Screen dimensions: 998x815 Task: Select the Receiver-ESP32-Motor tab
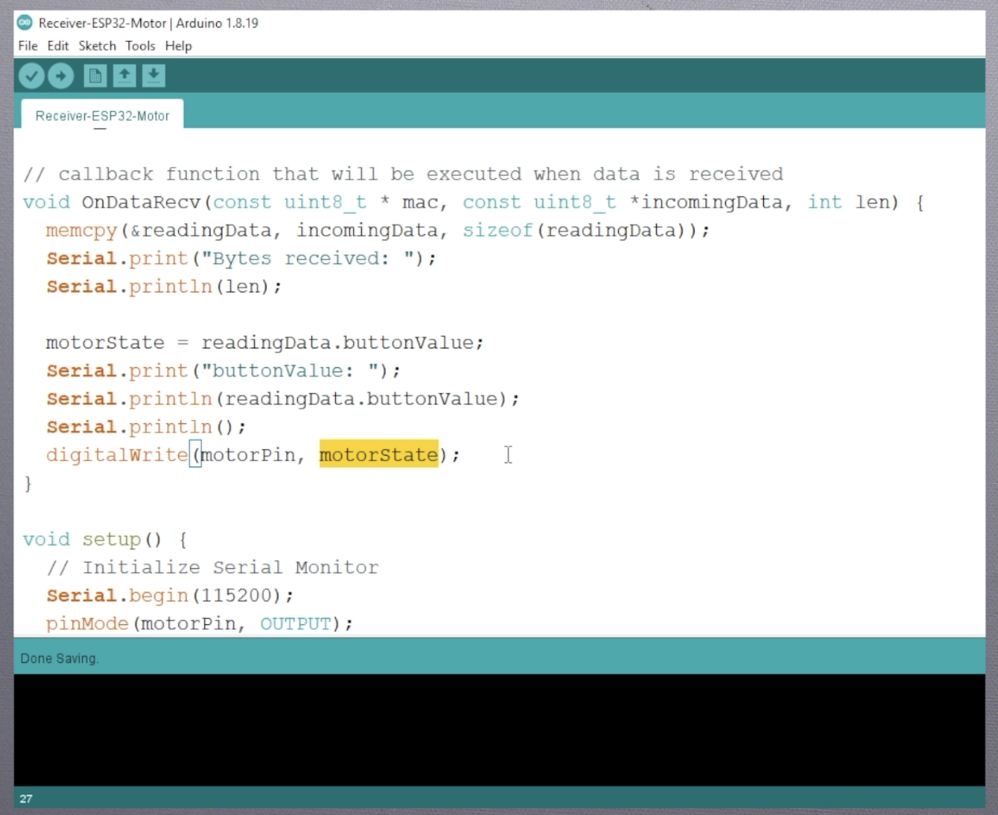coord(102,115)
